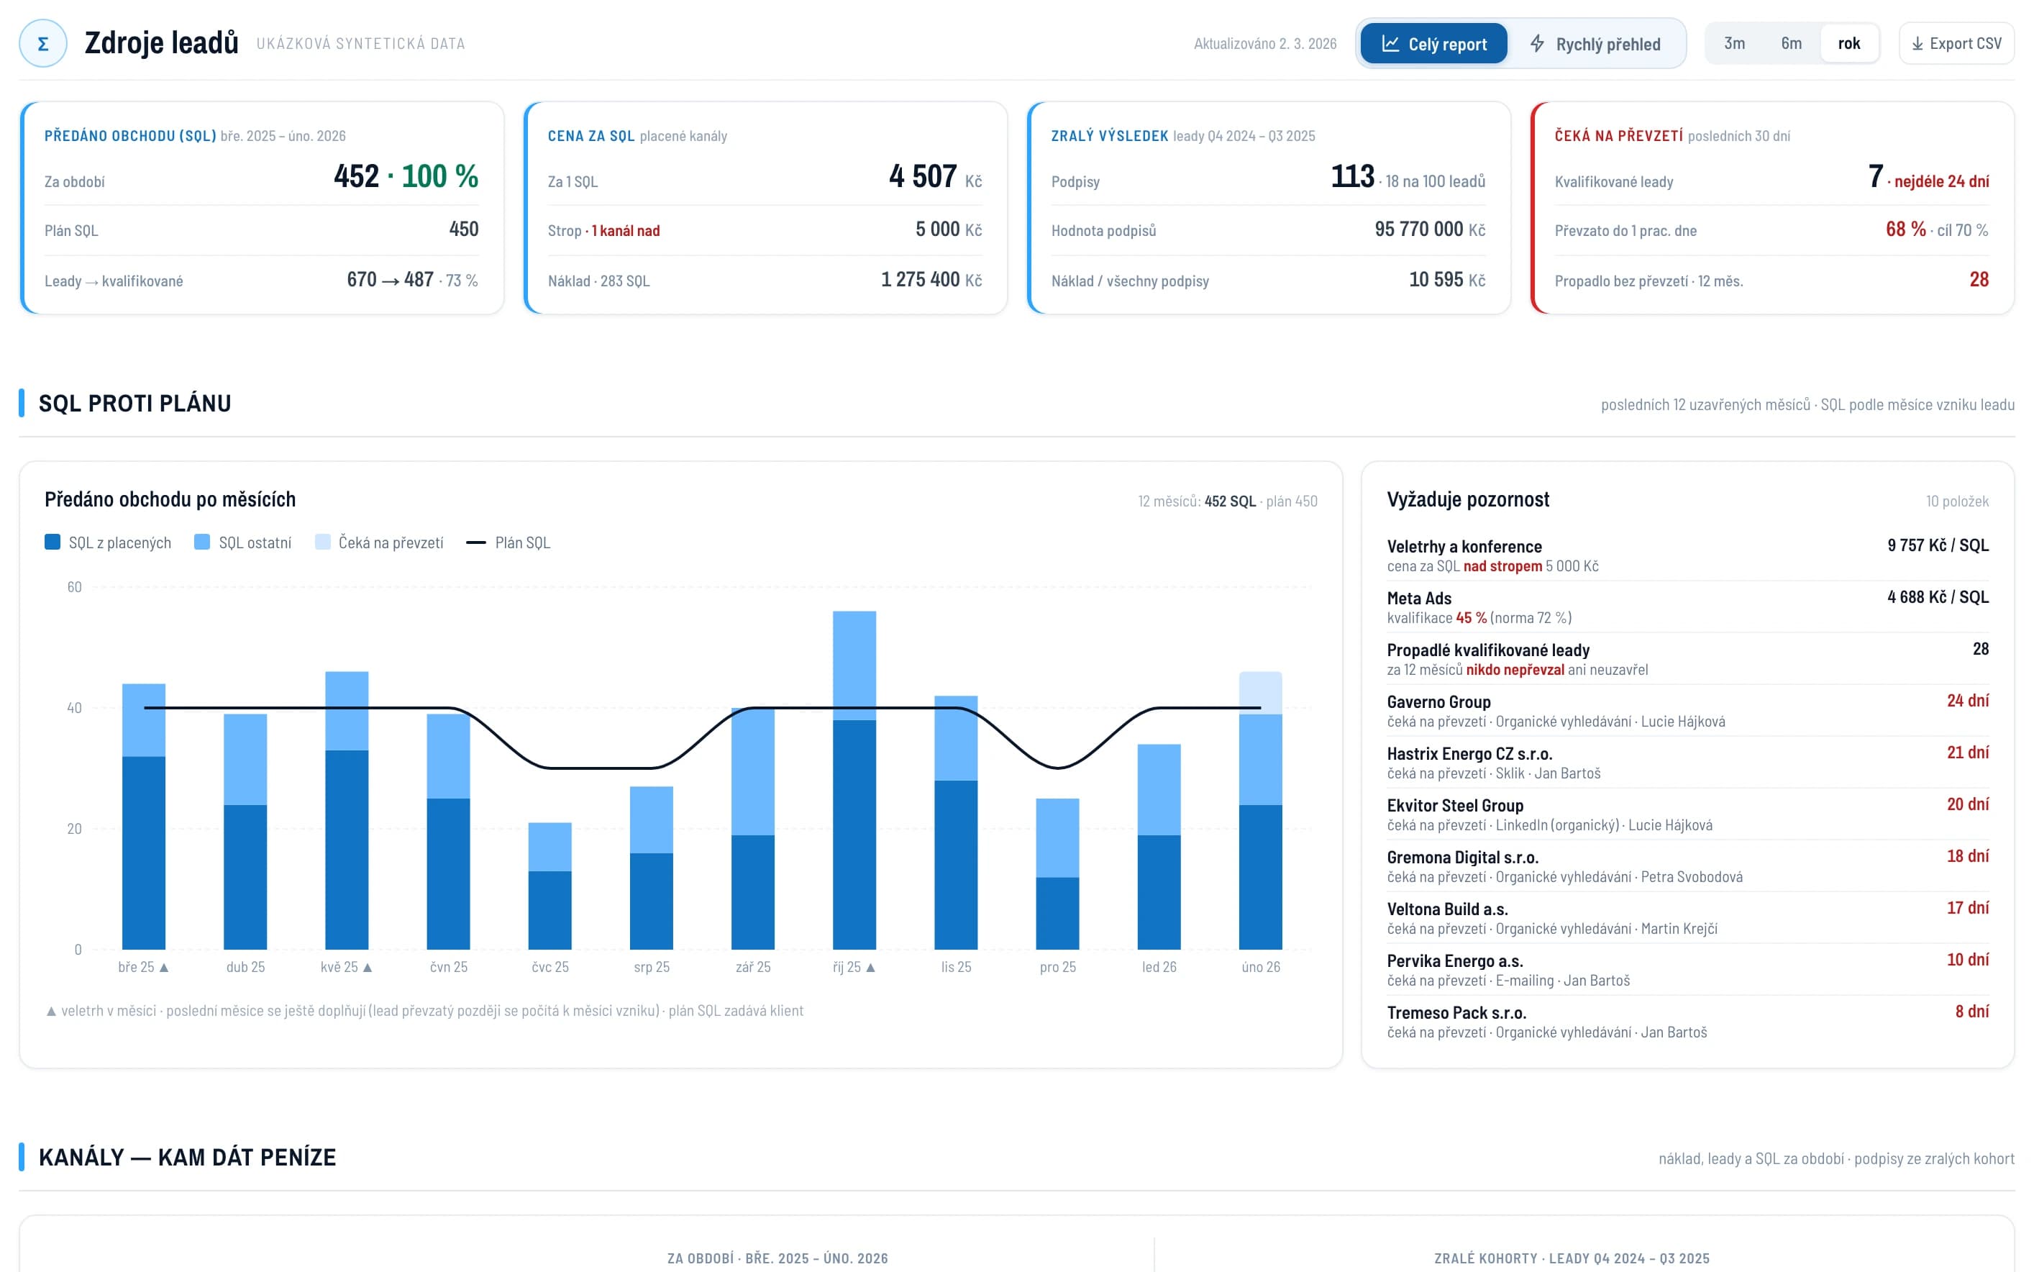Click the download icon in Export CSV
Image resolution: width=2034 pixels, height=1272 pixels.
click(1917, 44)
